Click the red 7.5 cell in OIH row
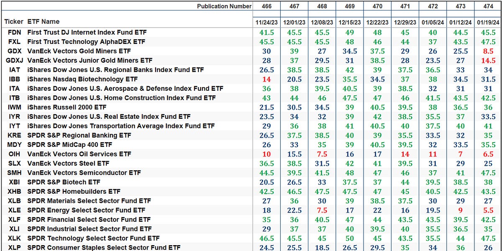The image size is (502, 251). pyautogui.click(x=322, y=154)
